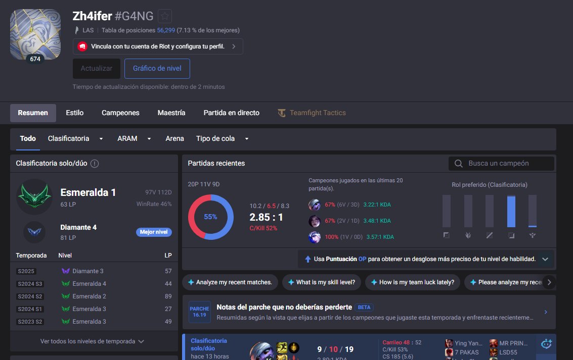The image size is (573, 360).
Task: Click the mid lane role icon
Action: click(x=490, y=235)
